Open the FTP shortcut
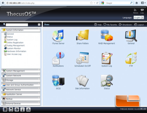147x113 pixels. (x=131, y=58)
